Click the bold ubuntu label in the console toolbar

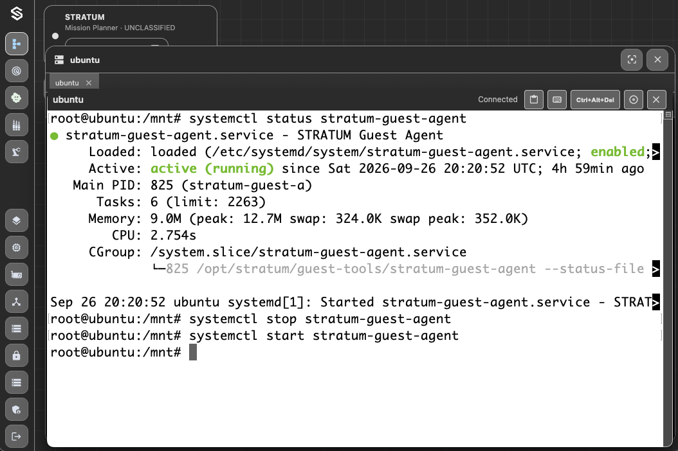pos(68,100)
